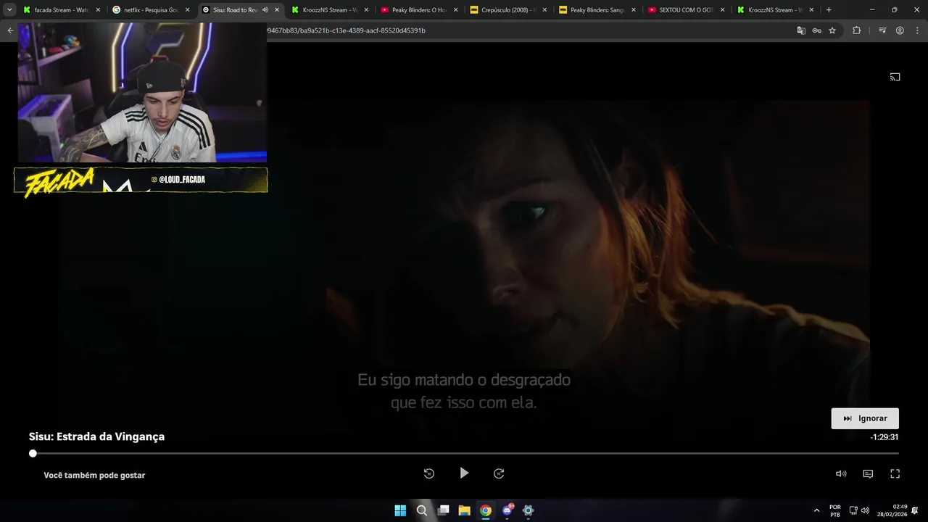
Task: Seek to the middle of the progress bar
Action: coord(464,453)
